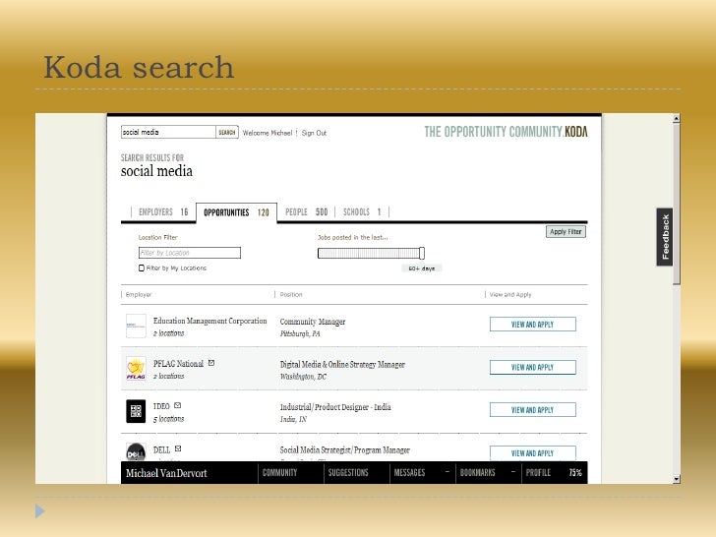
Task: Click the scrollbar down arrow
Action: click(677, 479)
